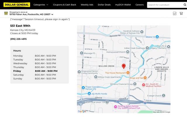The image size is (187, 117).
Task: Click the Wingz and Yak restaurant marker
Action: (145, 78)
